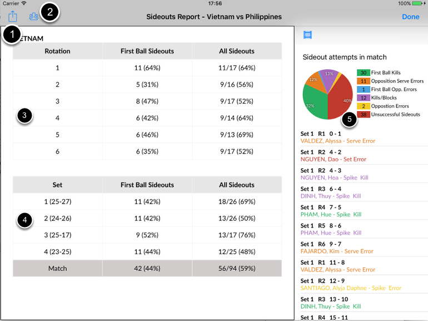Select the purple Kills/Blocks legend box
The image size is (428, 321).
point(363,98)
